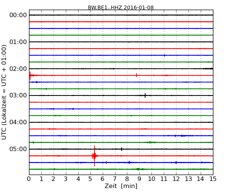Select the 01:00 time tick label
The height and width of the screenshot is (194, 242).
[18, 42]
